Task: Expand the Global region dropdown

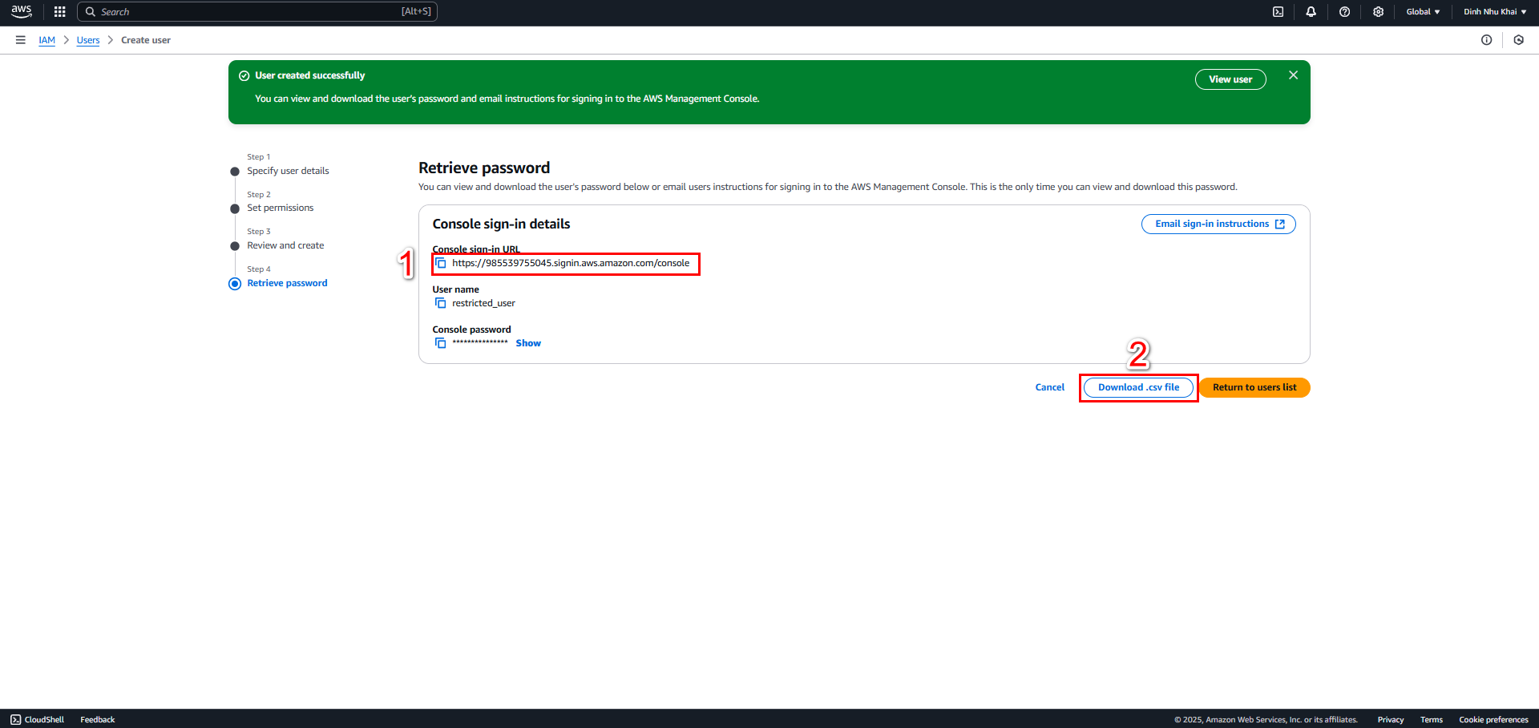Action: tap(1423, 12)
